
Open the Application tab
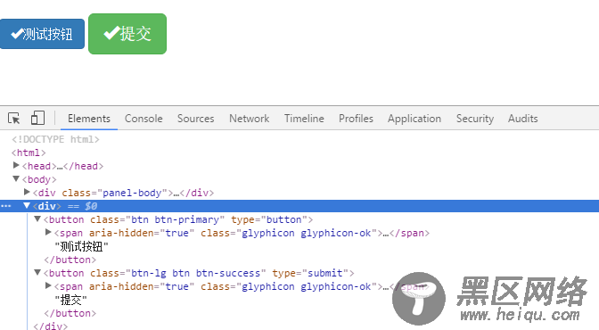(414, 119)
